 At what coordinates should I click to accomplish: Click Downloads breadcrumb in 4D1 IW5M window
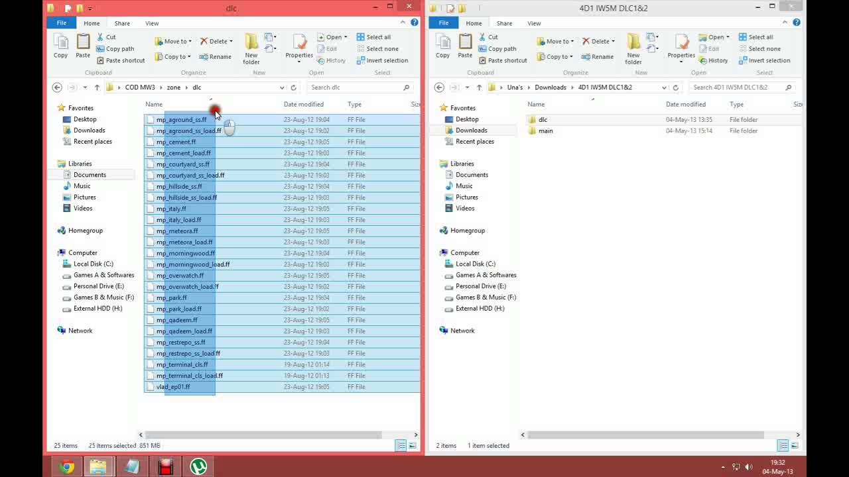(x=551, y=87)
